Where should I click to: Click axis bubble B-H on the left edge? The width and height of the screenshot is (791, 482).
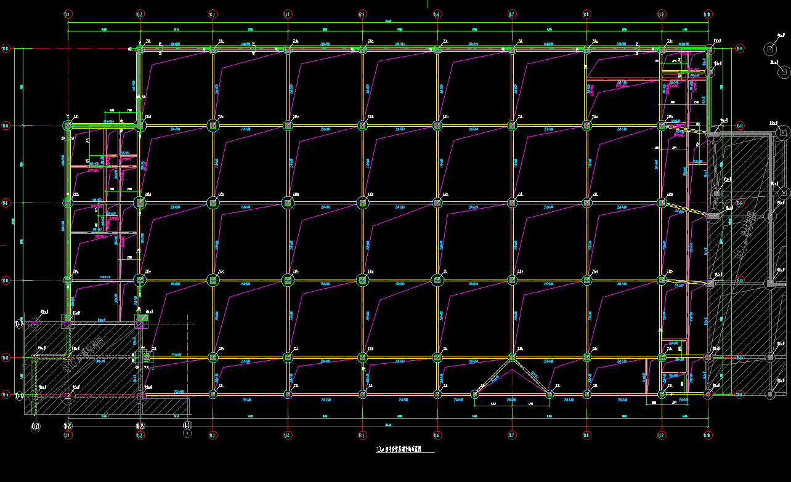click(6, 126)
